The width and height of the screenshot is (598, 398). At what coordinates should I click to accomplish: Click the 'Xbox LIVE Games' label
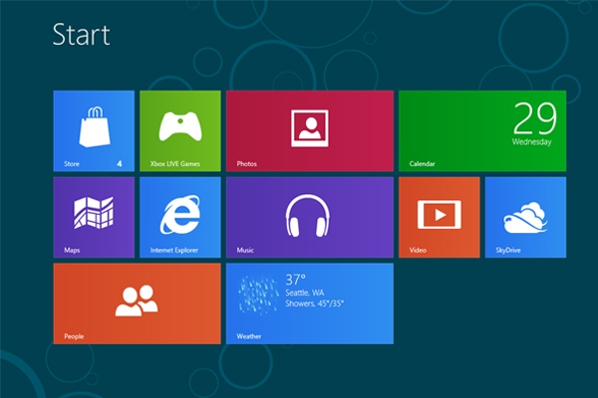[x=175, y=164]
